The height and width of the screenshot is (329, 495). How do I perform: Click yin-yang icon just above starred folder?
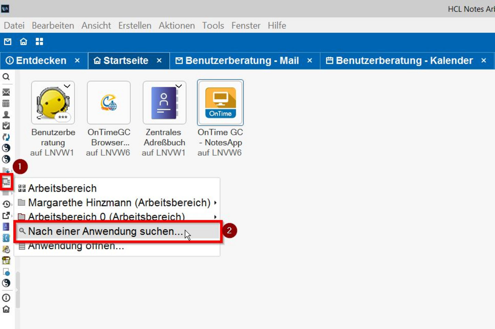pyautogui.click(x=6, y=159)
